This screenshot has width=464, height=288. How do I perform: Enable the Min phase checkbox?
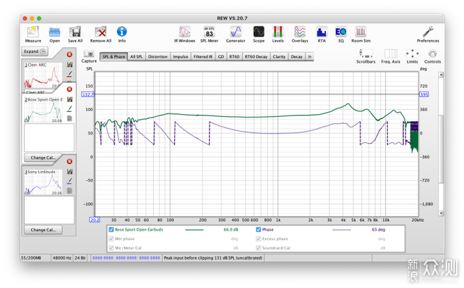click(x=111, y=238)
